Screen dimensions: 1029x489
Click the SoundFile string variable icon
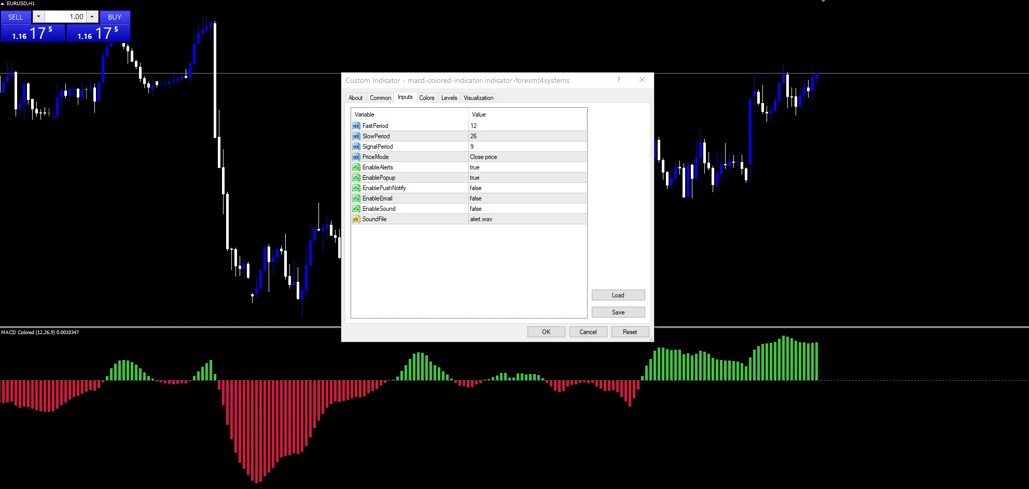click(x=356, y=219)
